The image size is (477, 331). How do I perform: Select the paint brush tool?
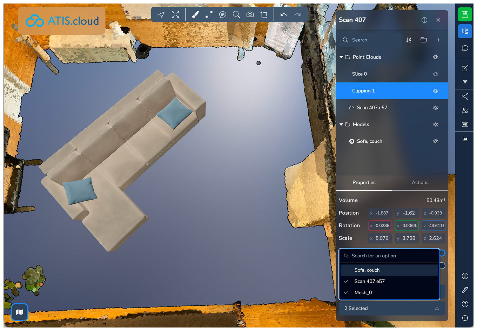(195, 14)
